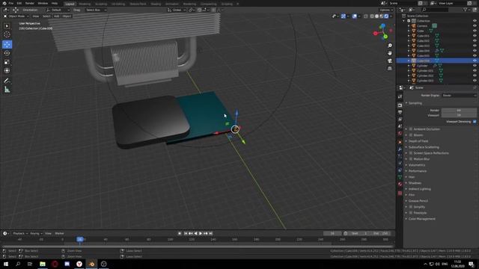Jump to the timeline end frame button
The image size is (479, 269).
pos(210,234)
